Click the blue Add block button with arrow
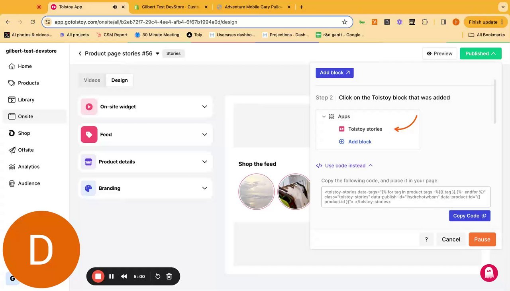 335,73
